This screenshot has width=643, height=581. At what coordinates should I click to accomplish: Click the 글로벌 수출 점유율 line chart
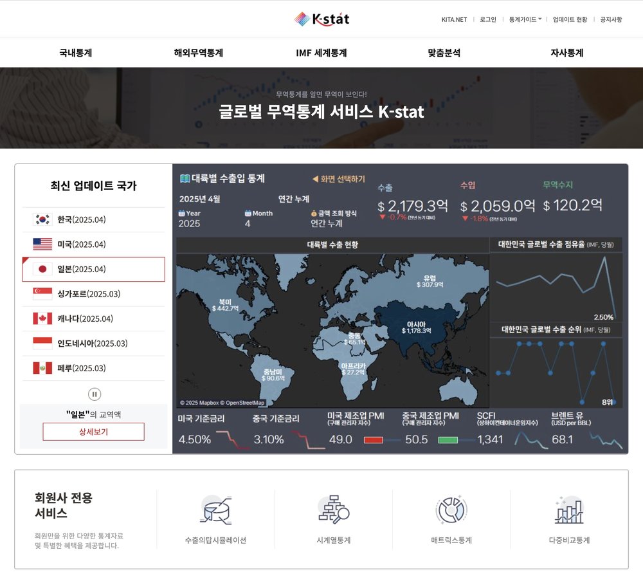tap(556, 287)
